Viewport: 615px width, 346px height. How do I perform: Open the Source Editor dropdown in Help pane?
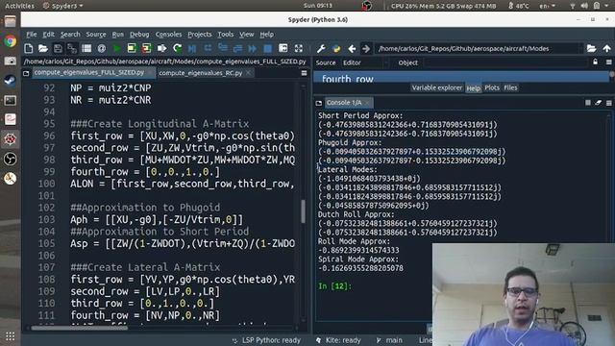click(364, 62)
